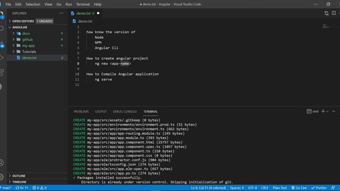Change end of line sequence CRLF
Screen dimensions: 340x191
[265, 188]
